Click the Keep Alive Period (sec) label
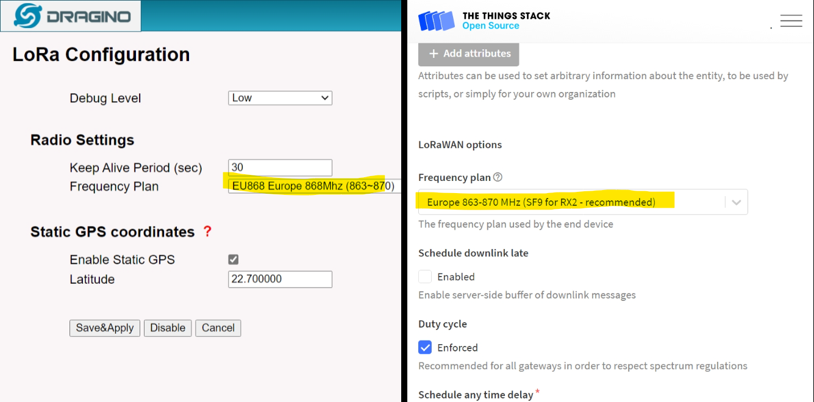The image size is (814, 402). tap(136, 168)
